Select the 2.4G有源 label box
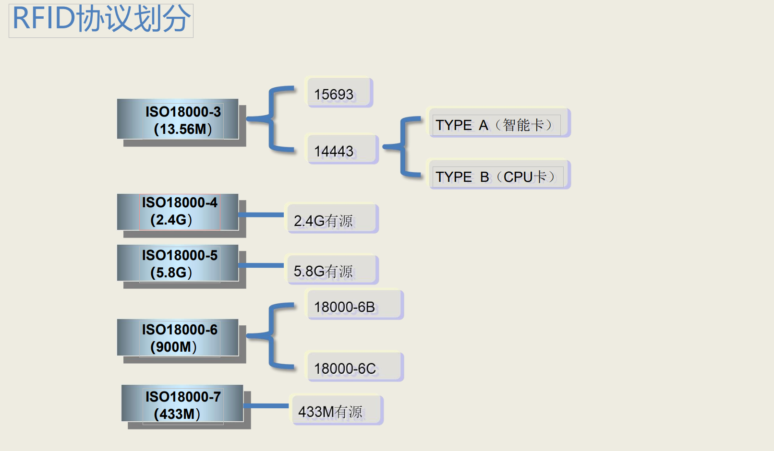 332,219
